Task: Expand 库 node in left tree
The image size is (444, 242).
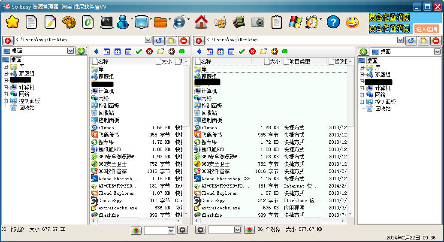Action: coord(6,67)
